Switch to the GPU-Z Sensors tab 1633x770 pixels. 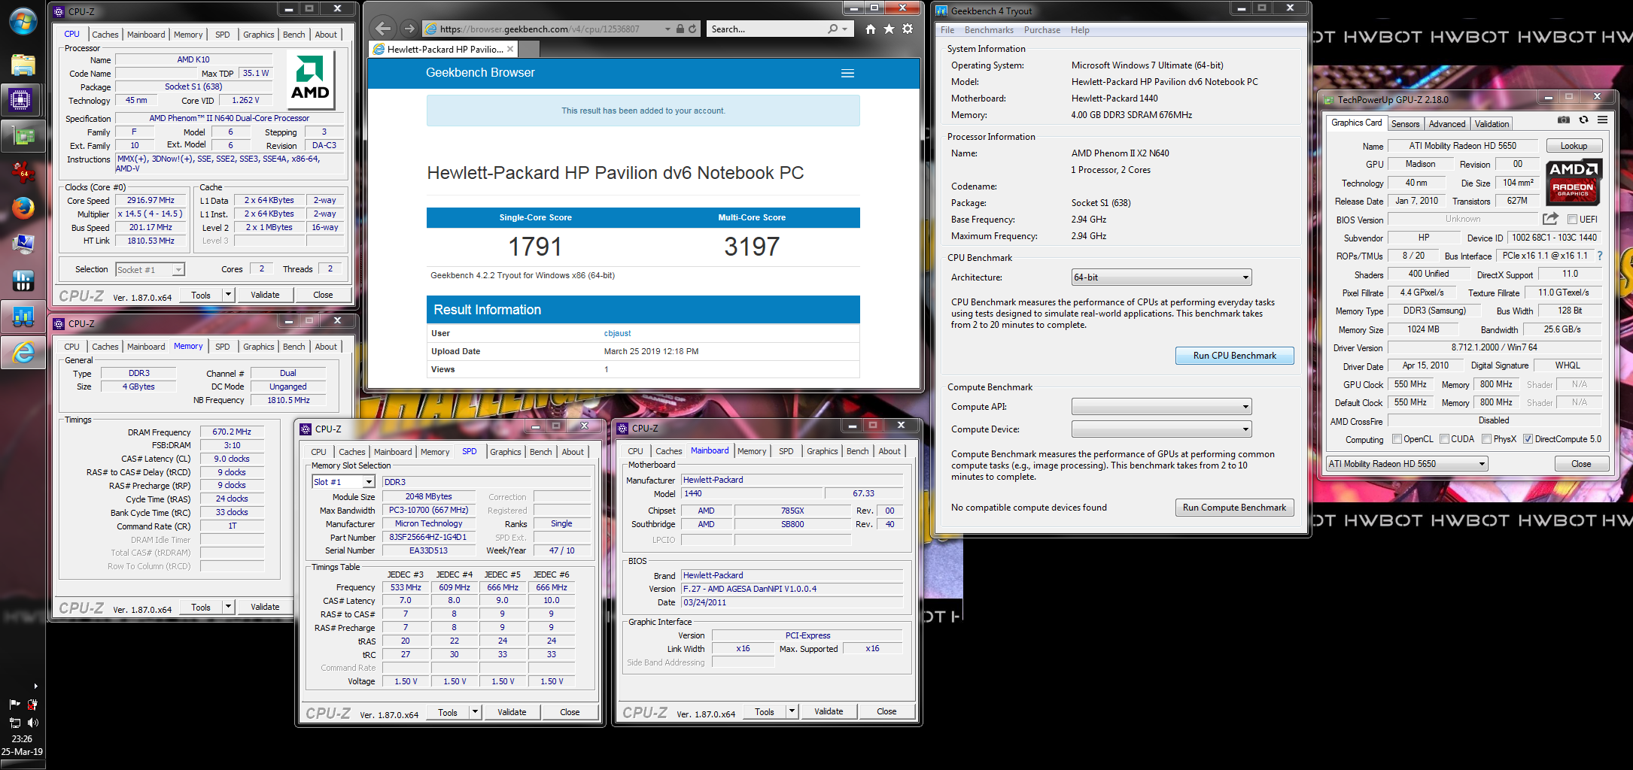(1405, 124)
